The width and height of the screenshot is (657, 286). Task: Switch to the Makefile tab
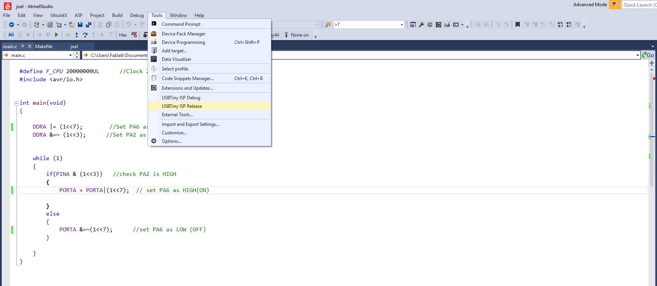[x=44, y=46]
